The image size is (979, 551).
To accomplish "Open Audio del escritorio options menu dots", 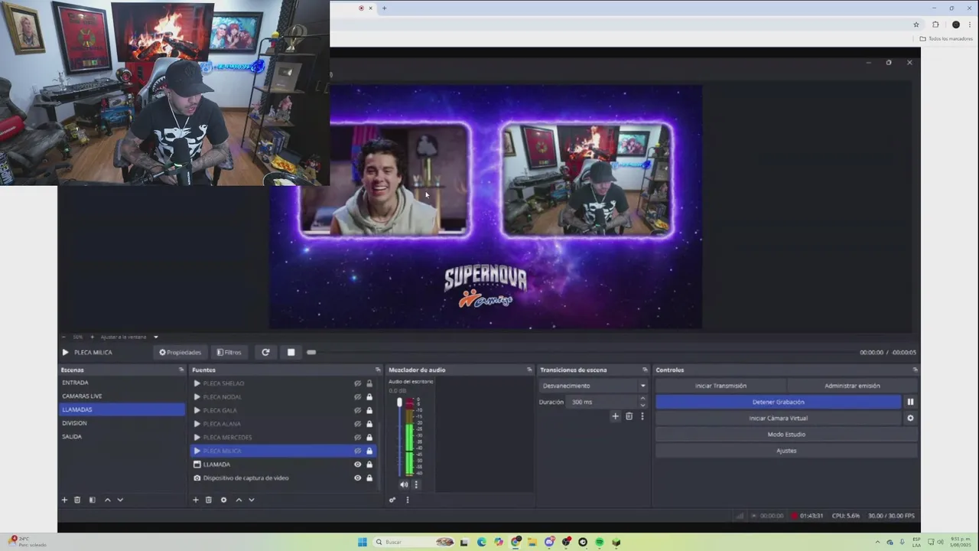I will pyautogui.click(x=416, y=484).
